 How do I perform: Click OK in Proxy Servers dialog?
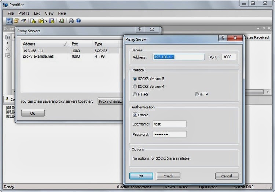pos(33,113)
